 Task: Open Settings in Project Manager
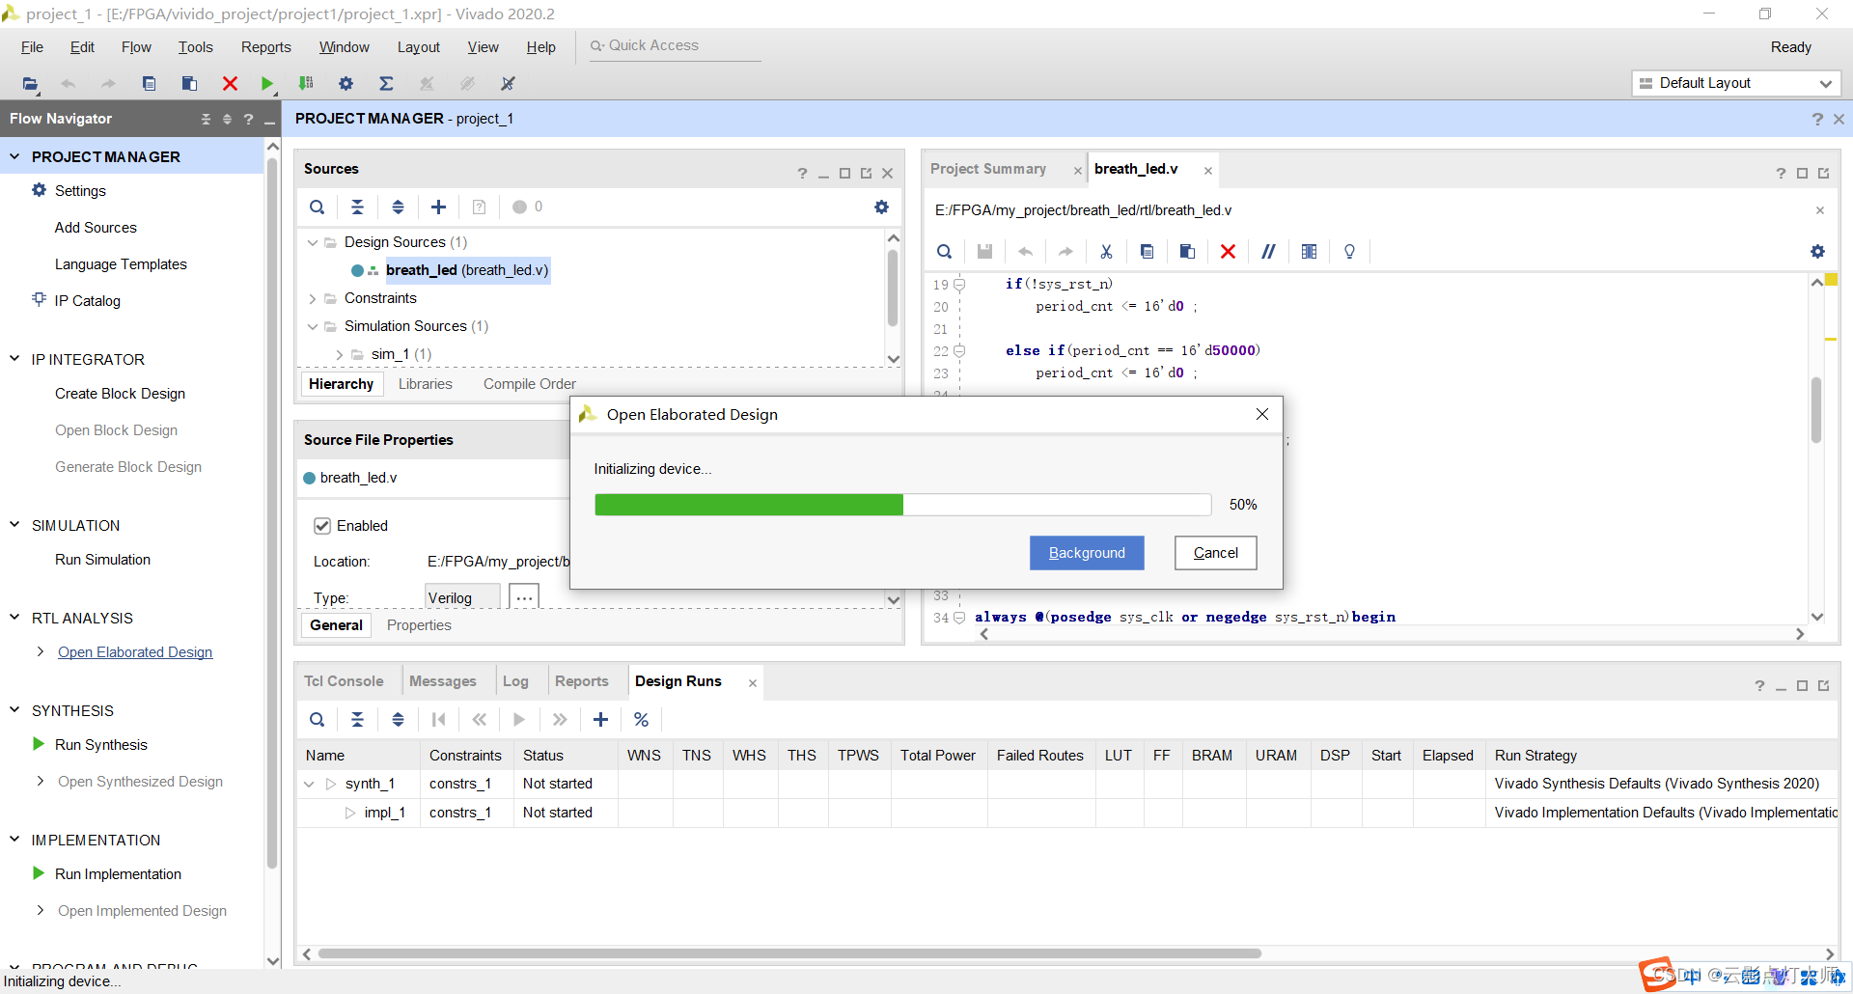coord(80,191)
